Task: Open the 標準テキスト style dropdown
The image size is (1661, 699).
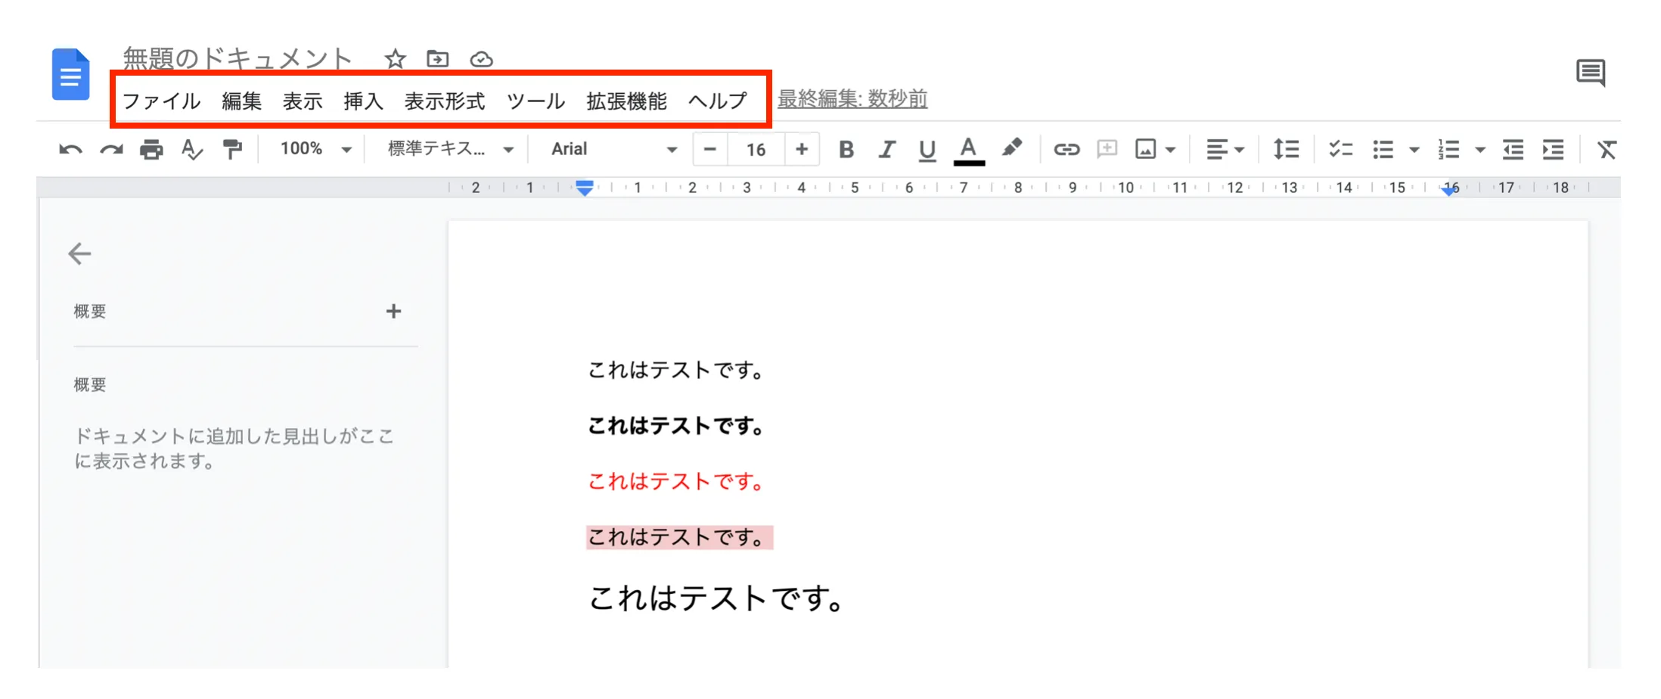Action: point(451,149)
